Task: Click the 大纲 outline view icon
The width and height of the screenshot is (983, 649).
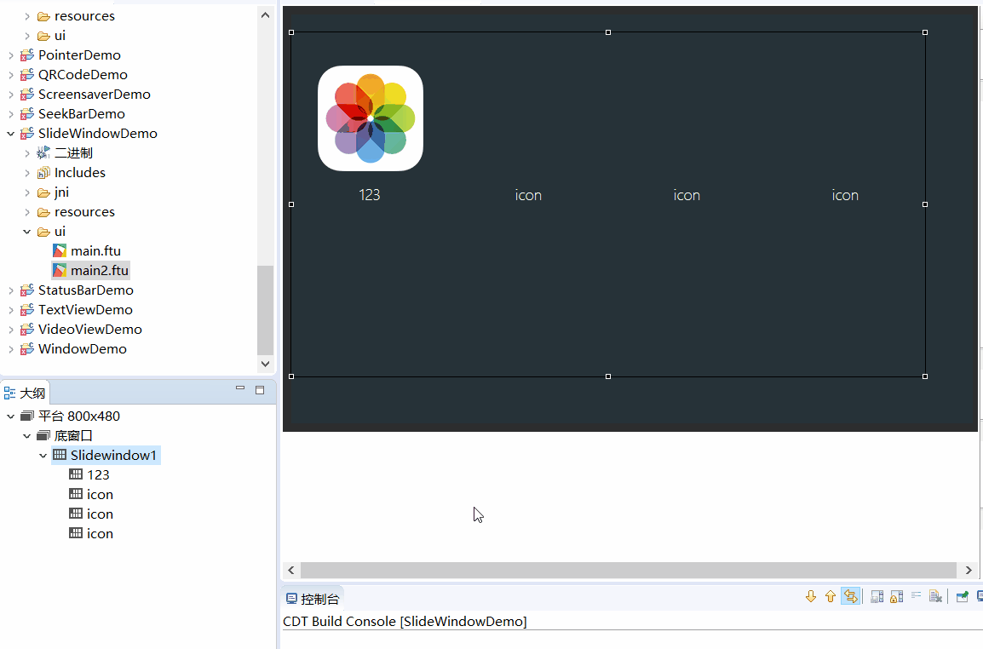Action: [x=11, y=392]
